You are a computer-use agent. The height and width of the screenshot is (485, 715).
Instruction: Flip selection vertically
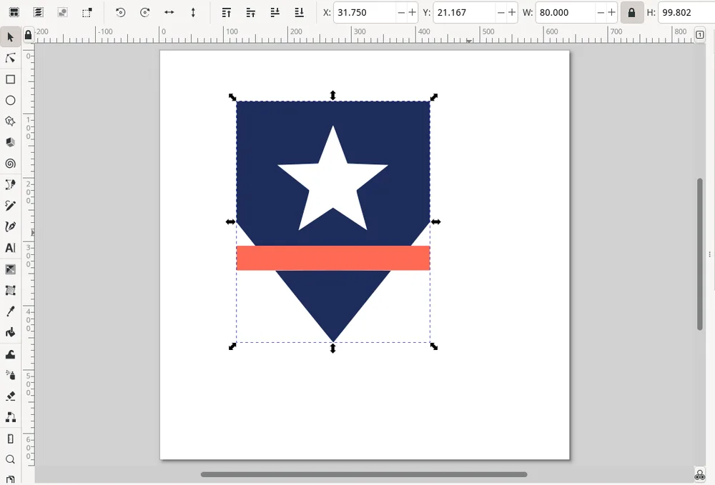point(193,12)
